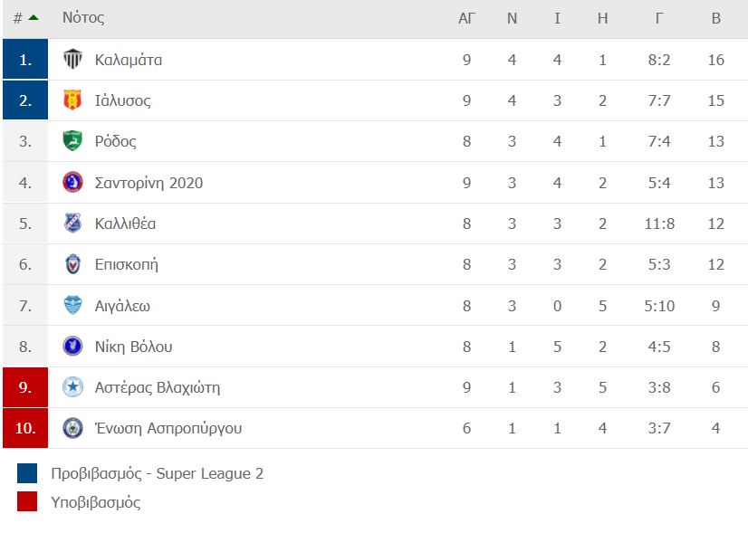This screenshot has height=533, width=748.
Task: Click the Νίκη Βόλου round blue badge
Action: (72, 346)
